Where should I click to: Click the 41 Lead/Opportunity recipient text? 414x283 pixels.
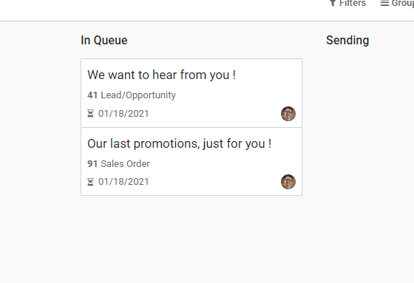(132, 95)
